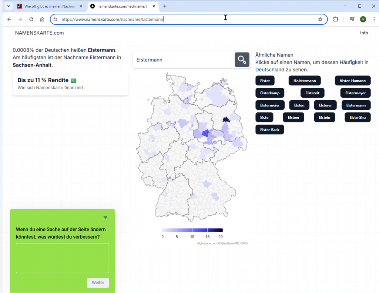Click the magnifying glass search button
The height and width of the screenshot is (293, 379).
(x=242, y=60)
